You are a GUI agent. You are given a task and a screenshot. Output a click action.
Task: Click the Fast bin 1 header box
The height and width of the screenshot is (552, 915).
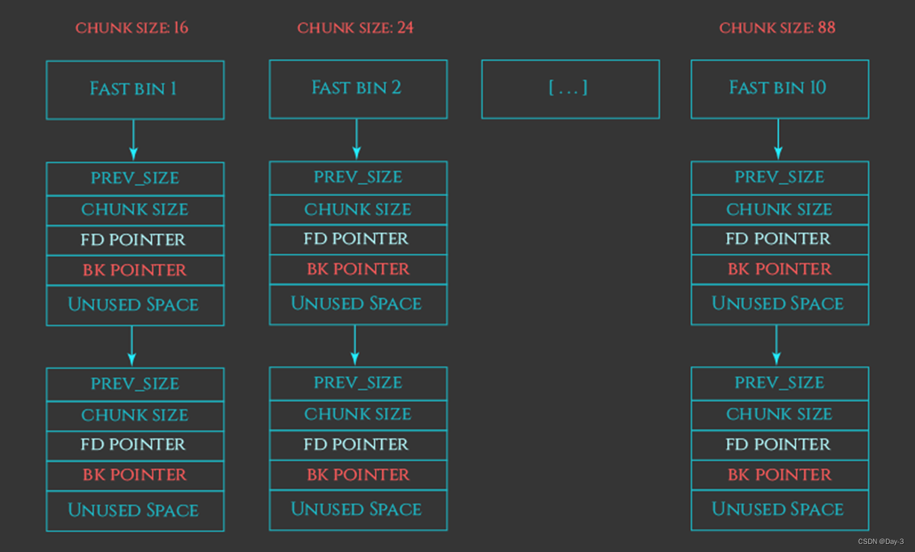tap(134, 90)
